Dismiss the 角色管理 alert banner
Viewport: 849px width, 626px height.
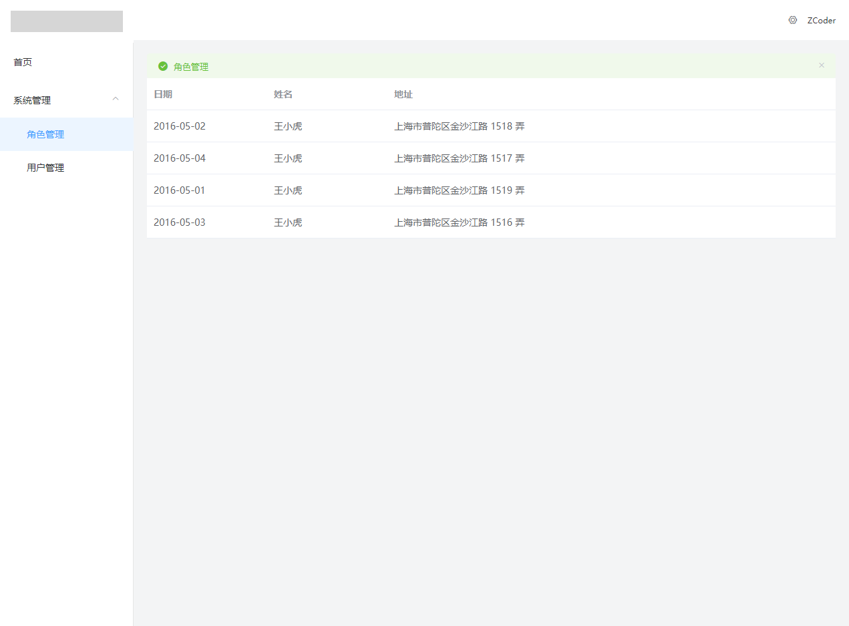coord(822,65)
